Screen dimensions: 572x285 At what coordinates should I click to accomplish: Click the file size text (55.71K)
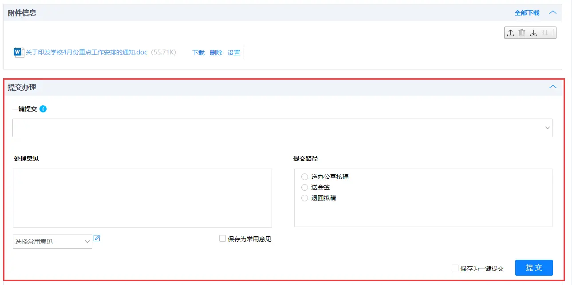[x=163, y=52]
